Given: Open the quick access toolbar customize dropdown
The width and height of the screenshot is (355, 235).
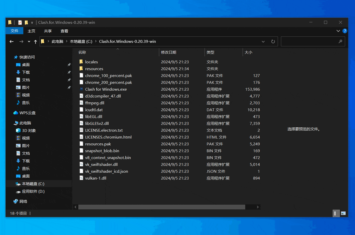Looking at the screenshot, I should click(x=32, y=22).
